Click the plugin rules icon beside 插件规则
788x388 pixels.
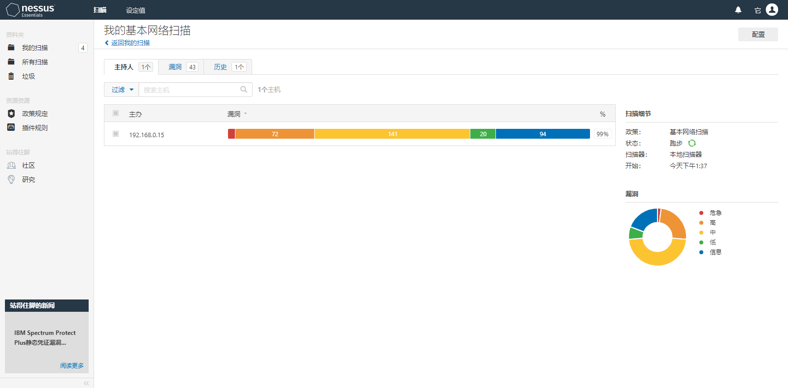(11, 127)
